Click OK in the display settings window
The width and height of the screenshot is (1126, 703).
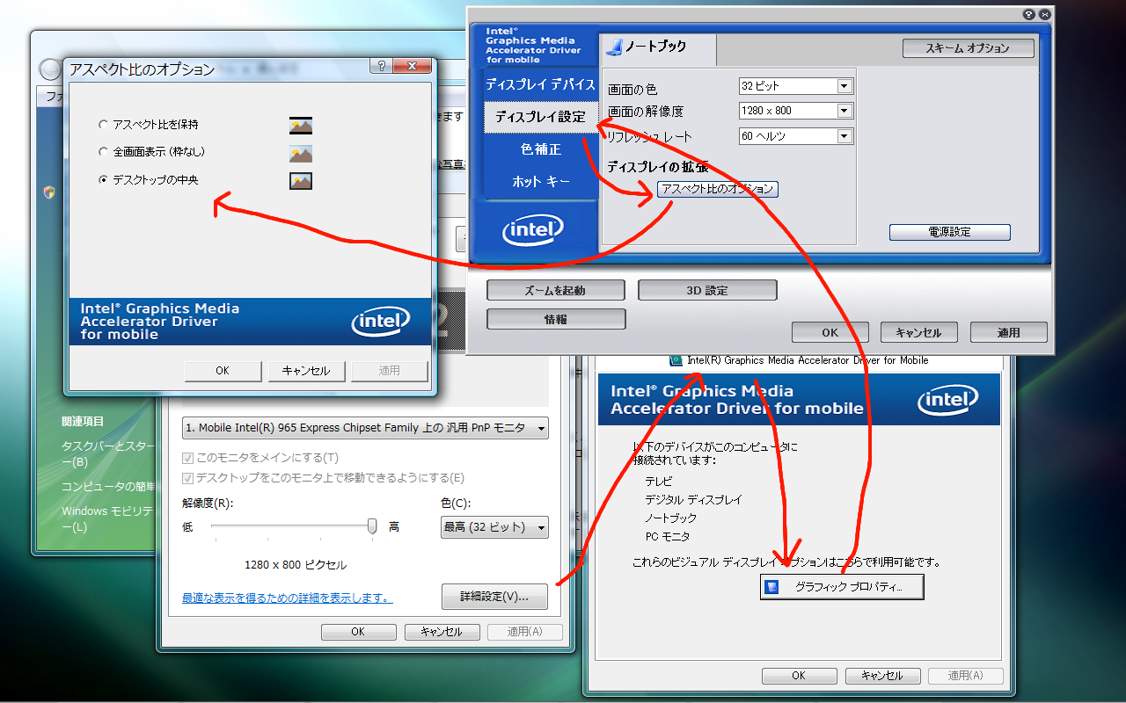[358, 632]
